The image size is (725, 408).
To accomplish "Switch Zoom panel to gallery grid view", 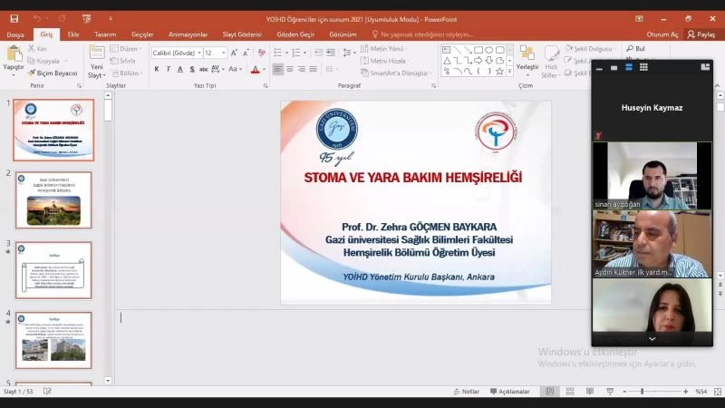I will (x=643, y=67).
